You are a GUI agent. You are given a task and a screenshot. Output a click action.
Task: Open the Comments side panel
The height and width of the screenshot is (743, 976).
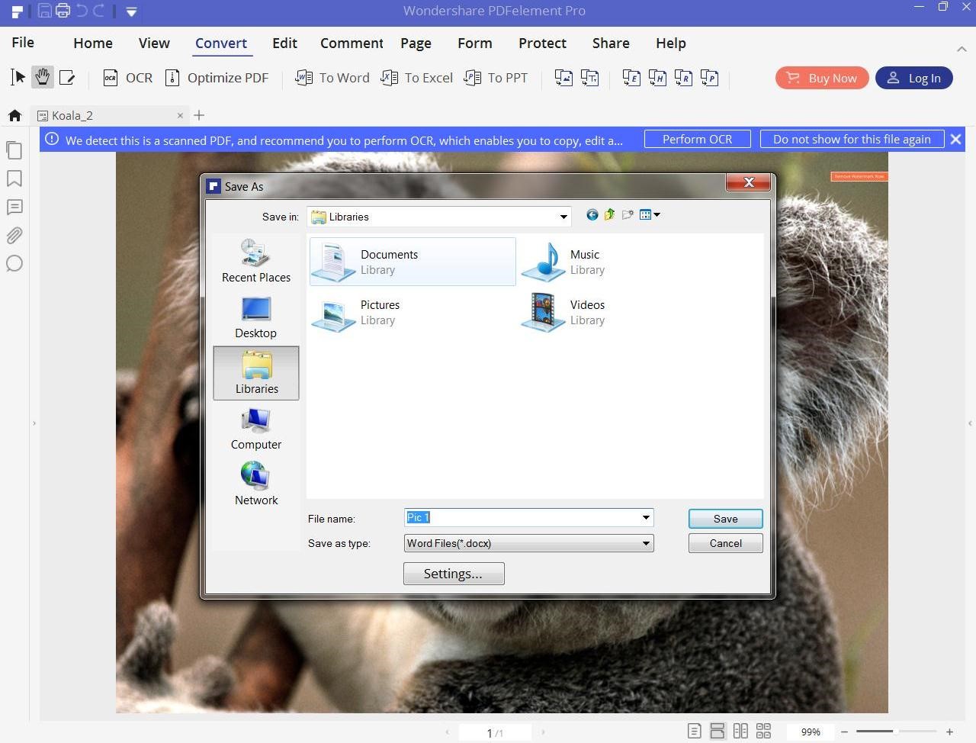click(x=14, y=207)
